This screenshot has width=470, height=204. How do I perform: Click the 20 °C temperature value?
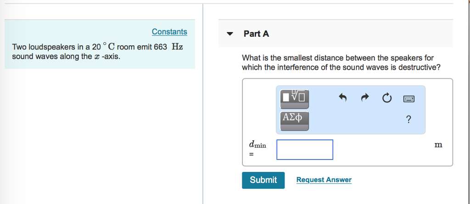click(103, 47)
